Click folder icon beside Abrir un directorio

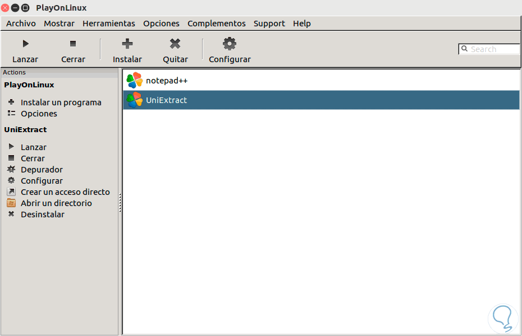11,203
